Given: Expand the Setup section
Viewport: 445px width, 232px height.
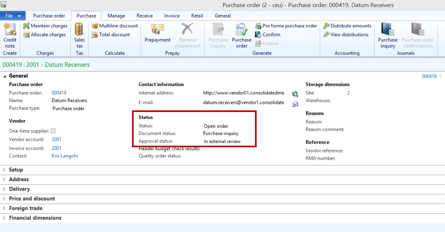Looking at the screenshot, I should (16, 170).
